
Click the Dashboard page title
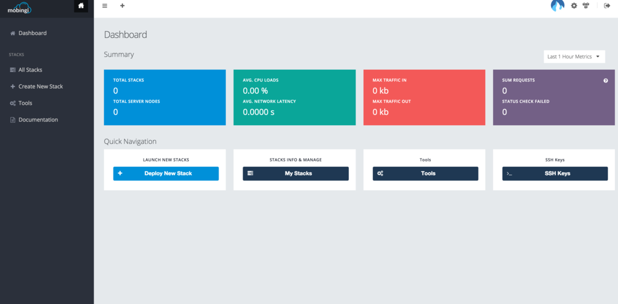click(x=126, y=34)
